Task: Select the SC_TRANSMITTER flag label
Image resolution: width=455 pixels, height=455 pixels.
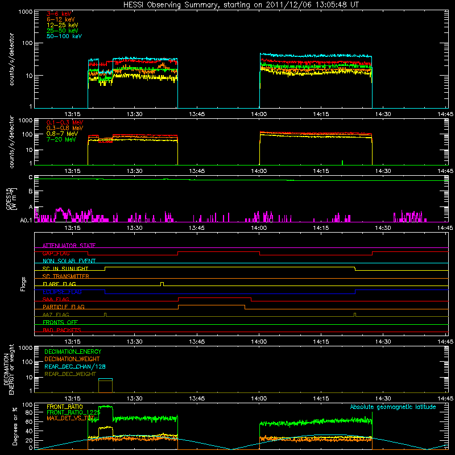Action: (66, 276)
